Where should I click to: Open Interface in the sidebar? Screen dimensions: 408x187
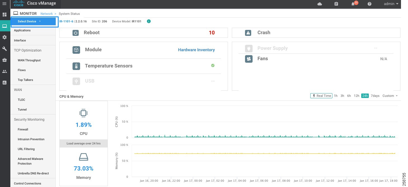20,40
